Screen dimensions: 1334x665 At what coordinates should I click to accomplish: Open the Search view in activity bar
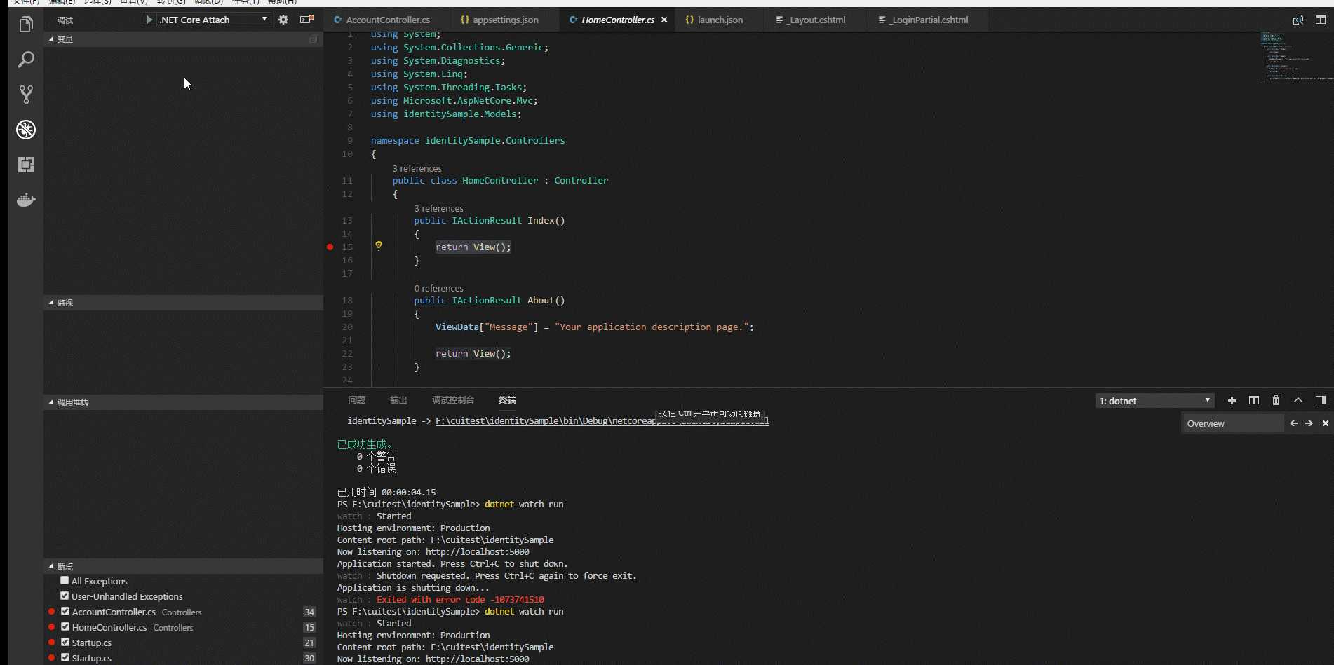[26, 60]
